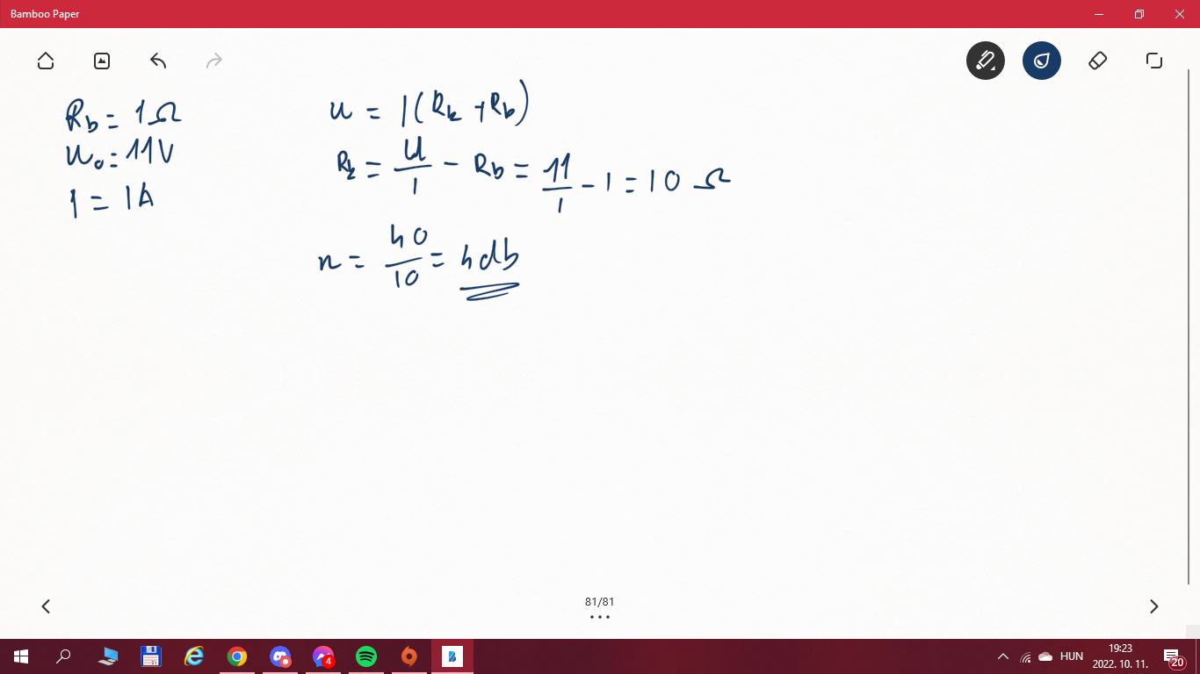Restore down the Bamboo Paper window

point(1139,14)
